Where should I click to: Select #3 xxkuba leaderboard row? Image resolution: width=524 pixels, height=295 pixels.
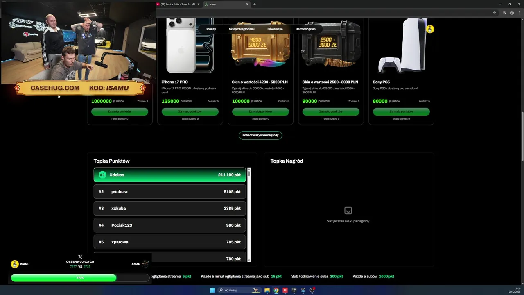click(x=169, y=208)
